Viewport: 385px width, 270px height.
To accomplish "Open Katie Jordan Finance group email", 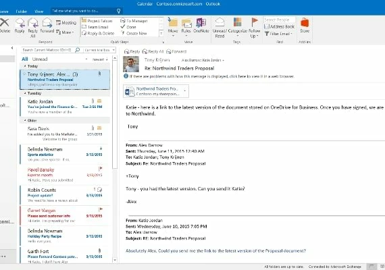I will (x=65, y=107).
